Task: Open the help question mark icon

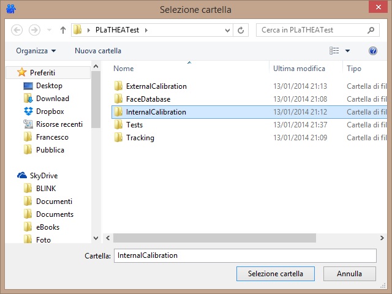Action: pos(372,51)
